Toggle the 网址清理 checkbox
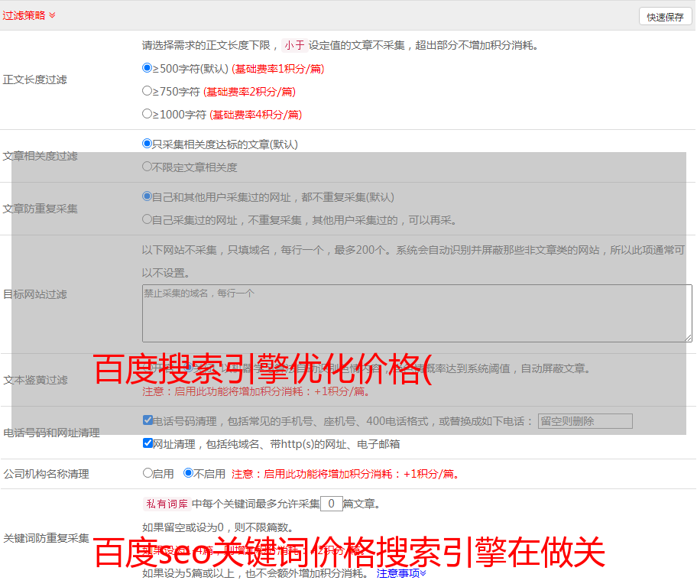697x587 pixels. (x=148, y=443)
